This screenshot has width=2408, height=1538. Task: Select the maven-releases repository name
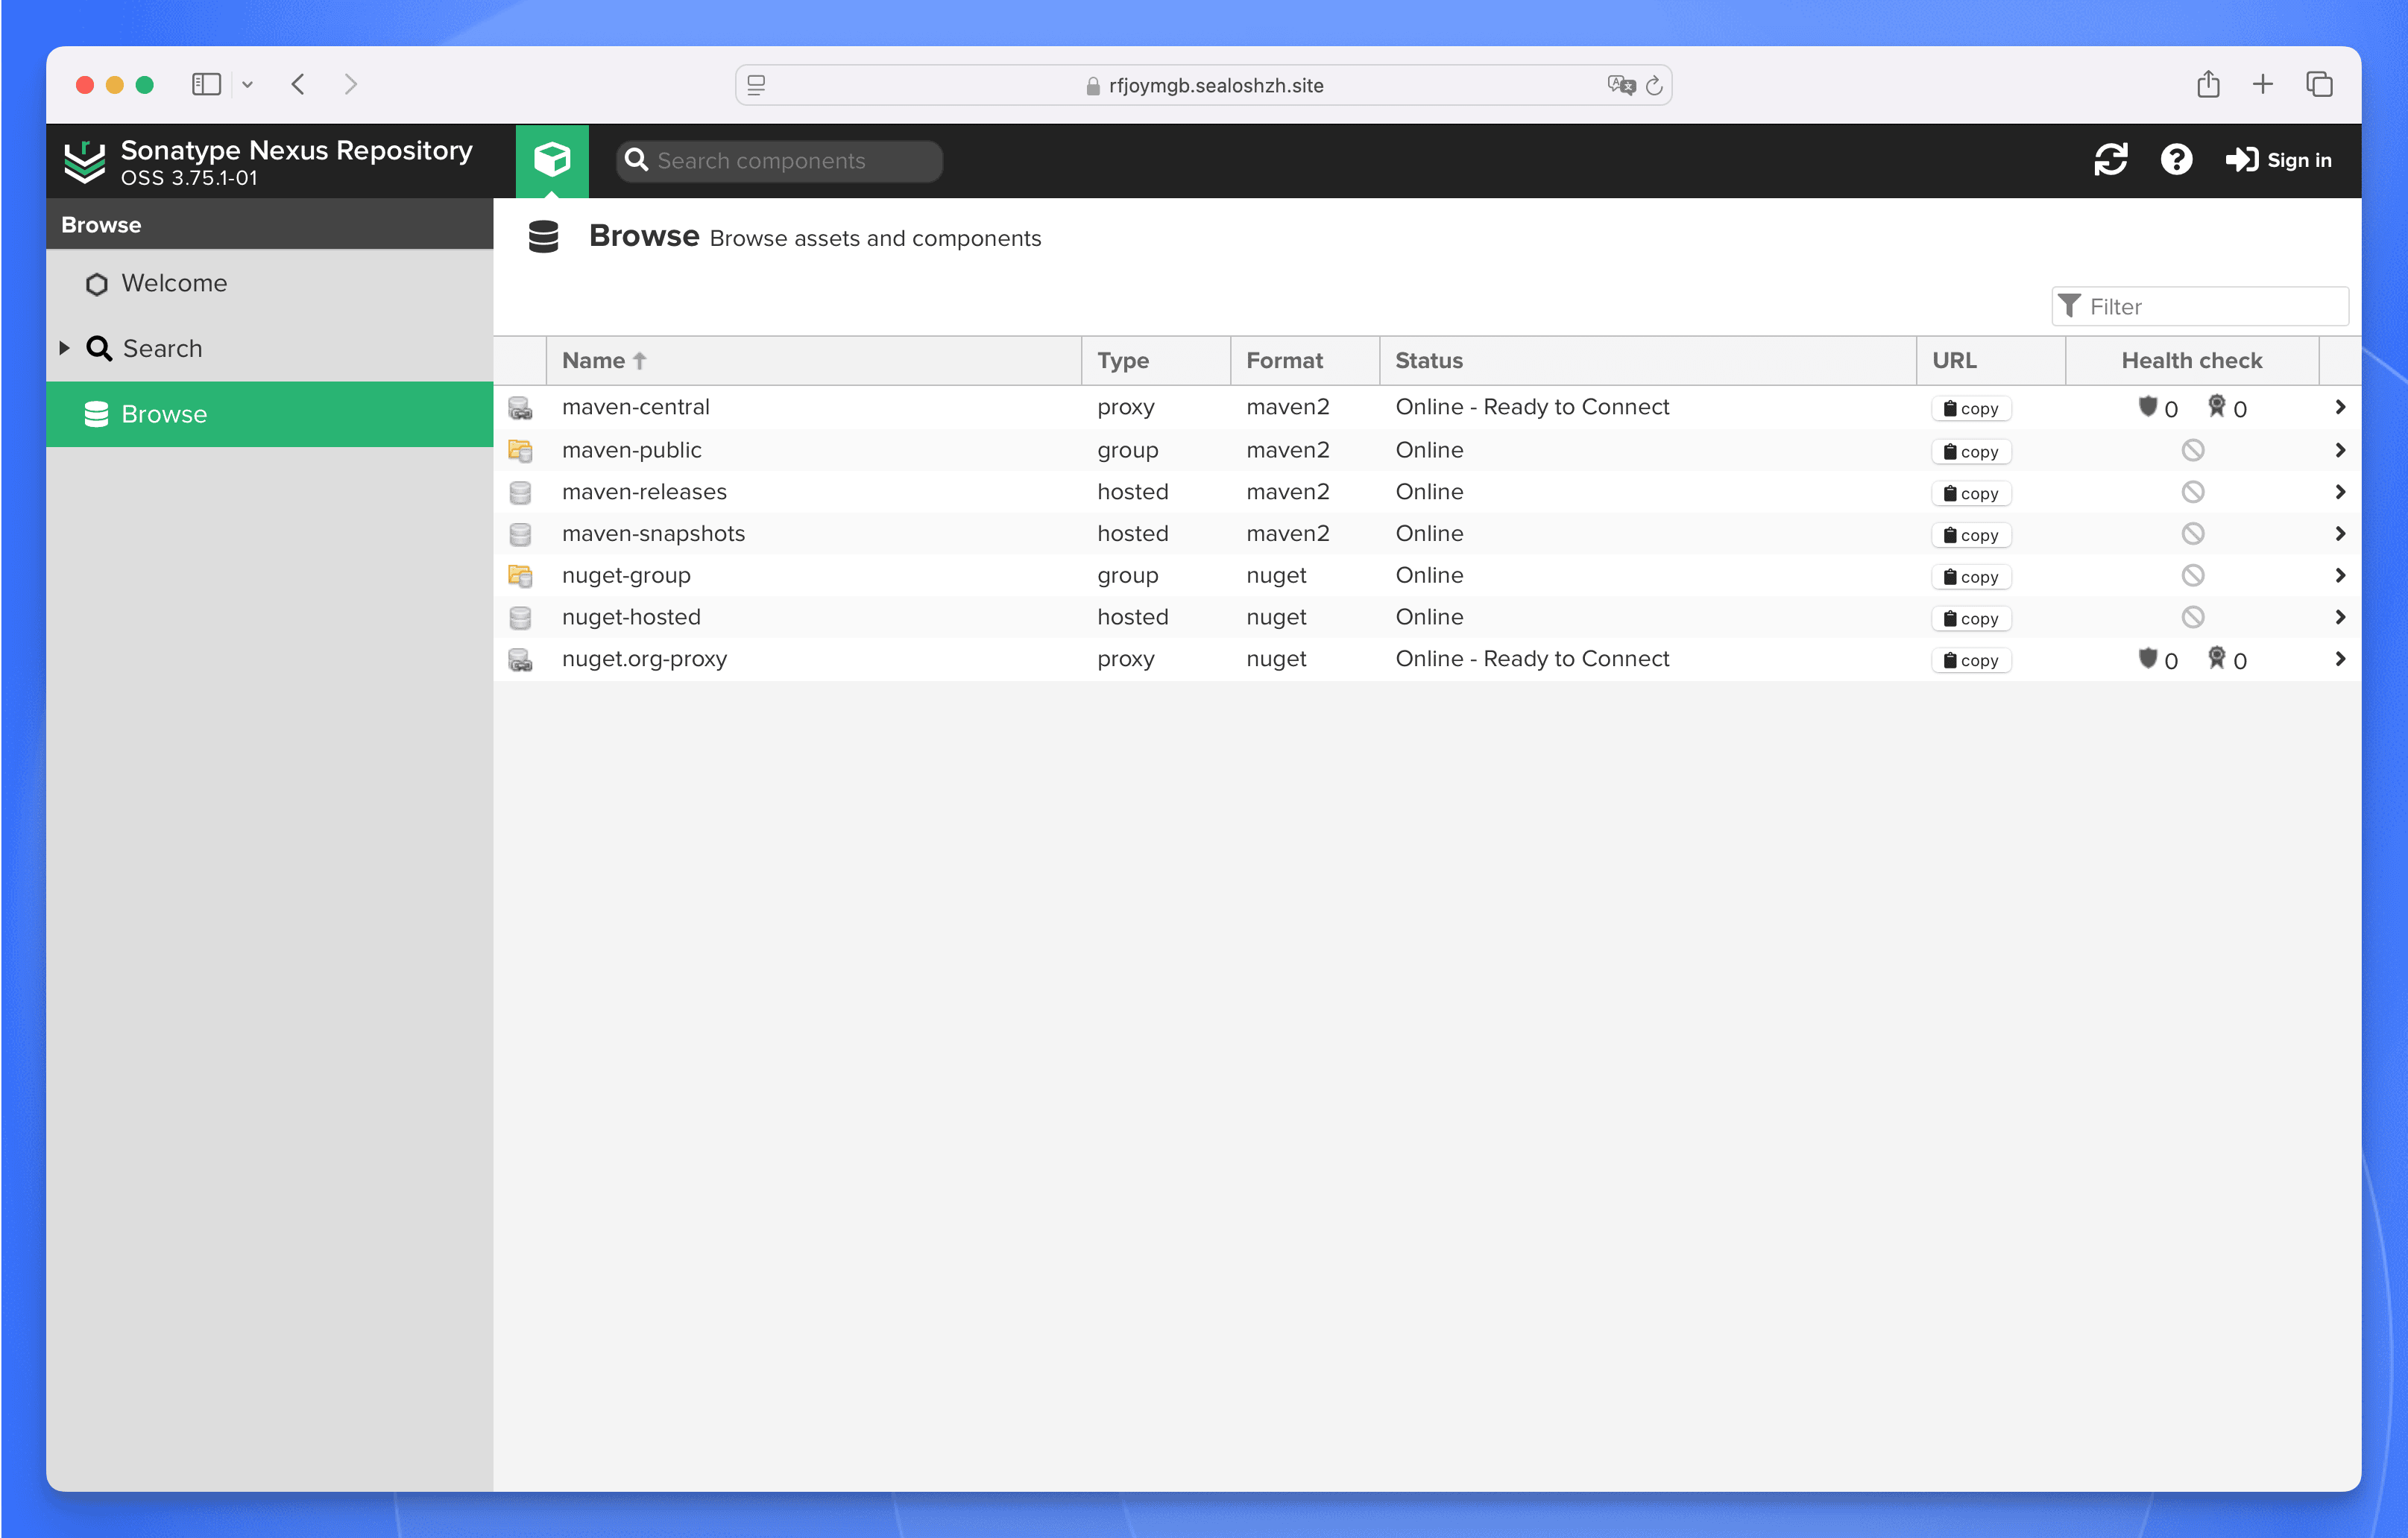[644, 492]
